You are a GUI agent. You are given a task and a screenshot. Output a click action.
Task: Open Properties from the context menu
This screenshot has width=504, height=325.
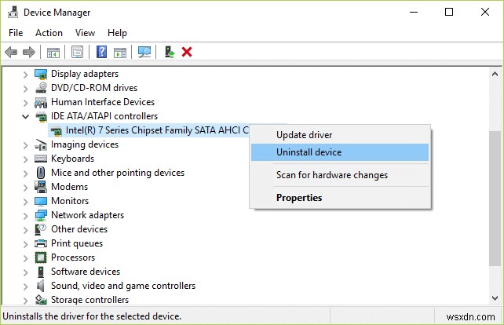[x=299, y=198]
